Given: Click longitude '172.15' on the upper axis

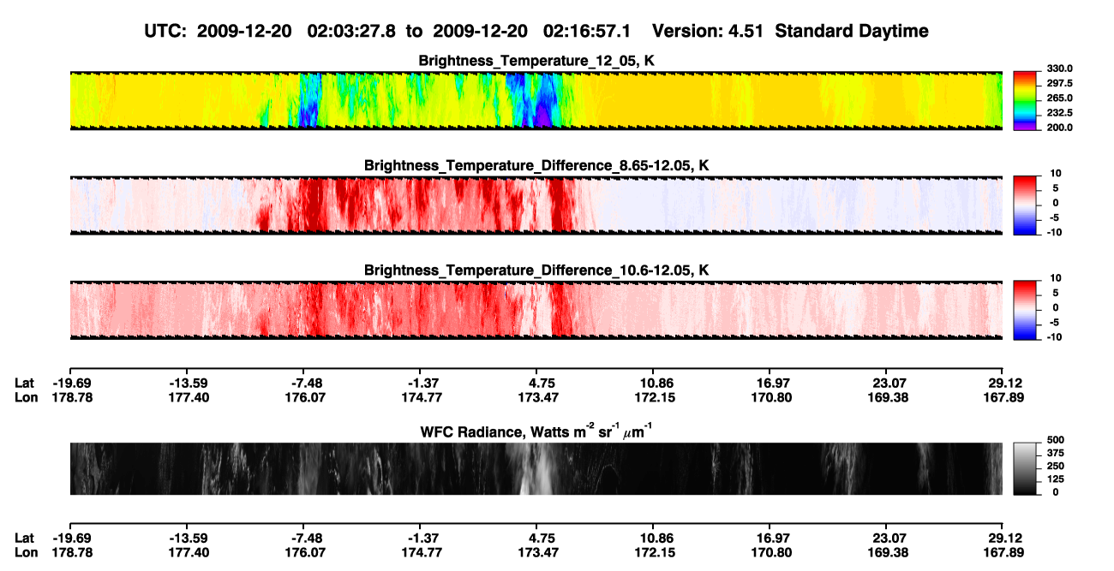Looking at the screenshot, I should coord(653,397).
